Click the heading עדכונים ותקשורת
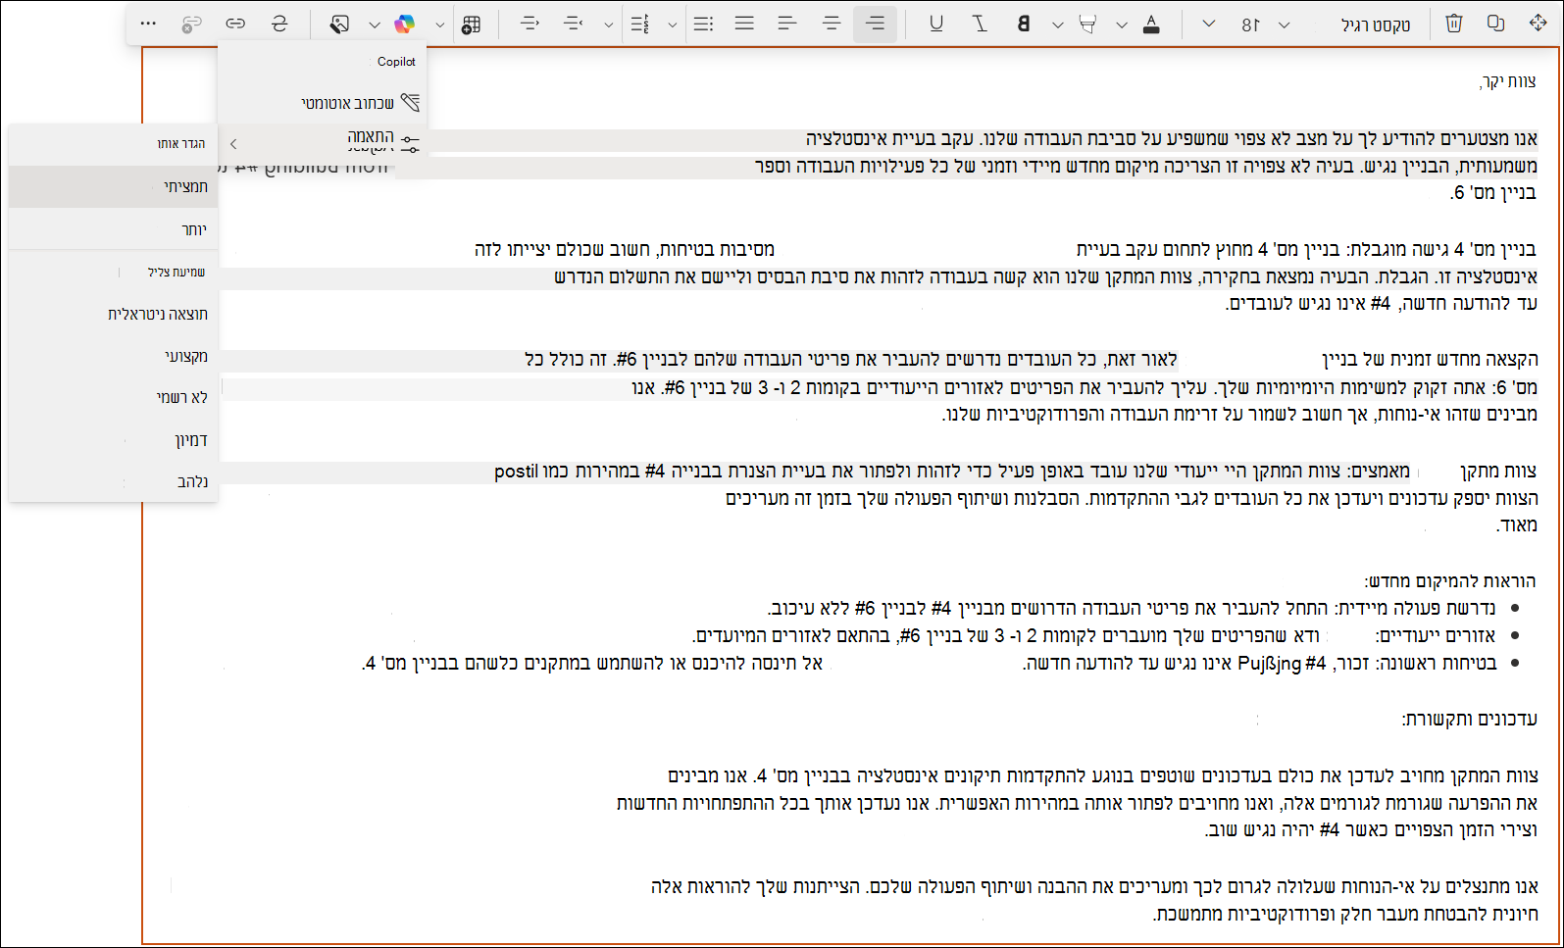The height and width of the screenshot is (948, 1564). tap(1469, 719)
